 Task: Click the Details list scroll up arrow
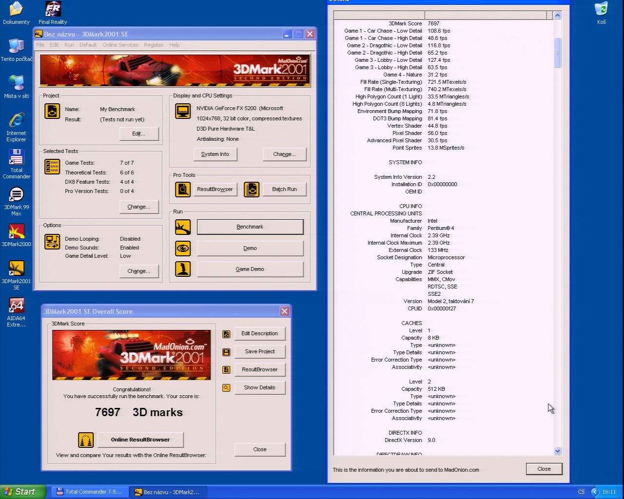coord(558,16)
